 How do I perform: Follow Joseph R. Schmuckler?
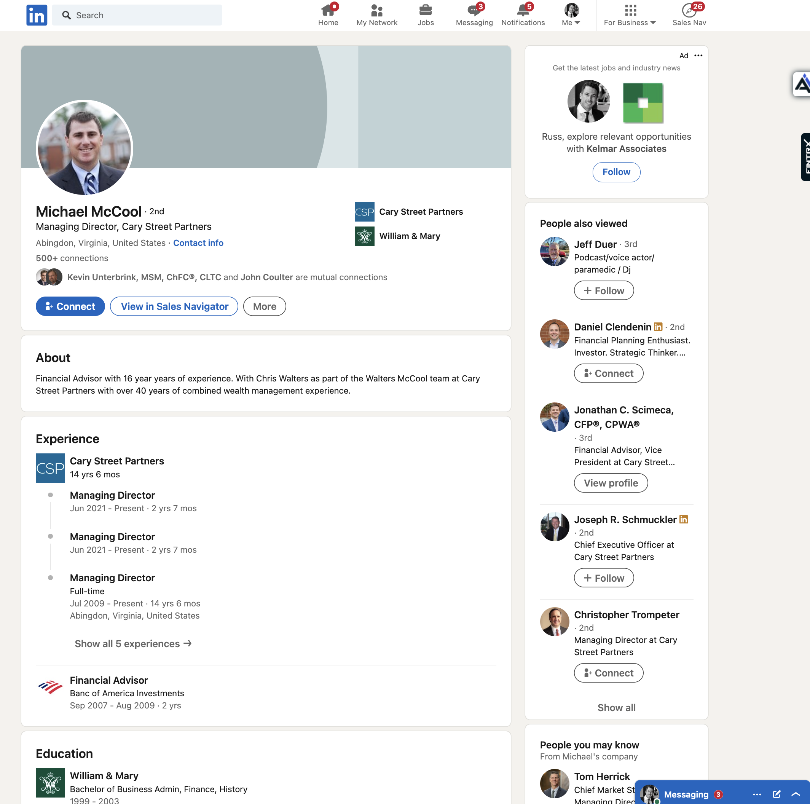coord(604,577)
